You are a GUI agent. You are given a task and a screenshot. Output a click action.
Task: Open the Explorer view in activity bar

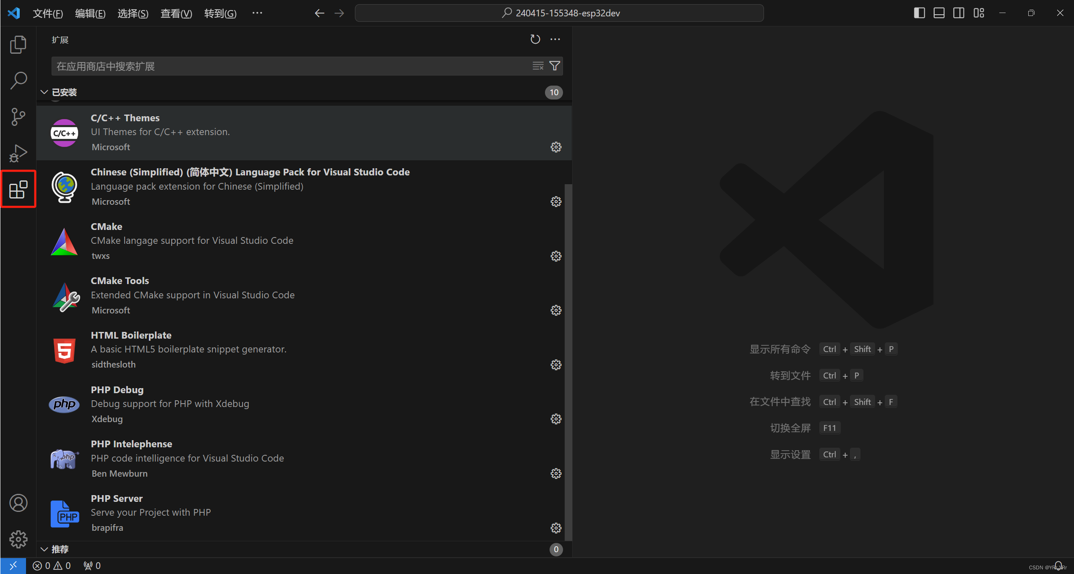(x=18, y=44)
